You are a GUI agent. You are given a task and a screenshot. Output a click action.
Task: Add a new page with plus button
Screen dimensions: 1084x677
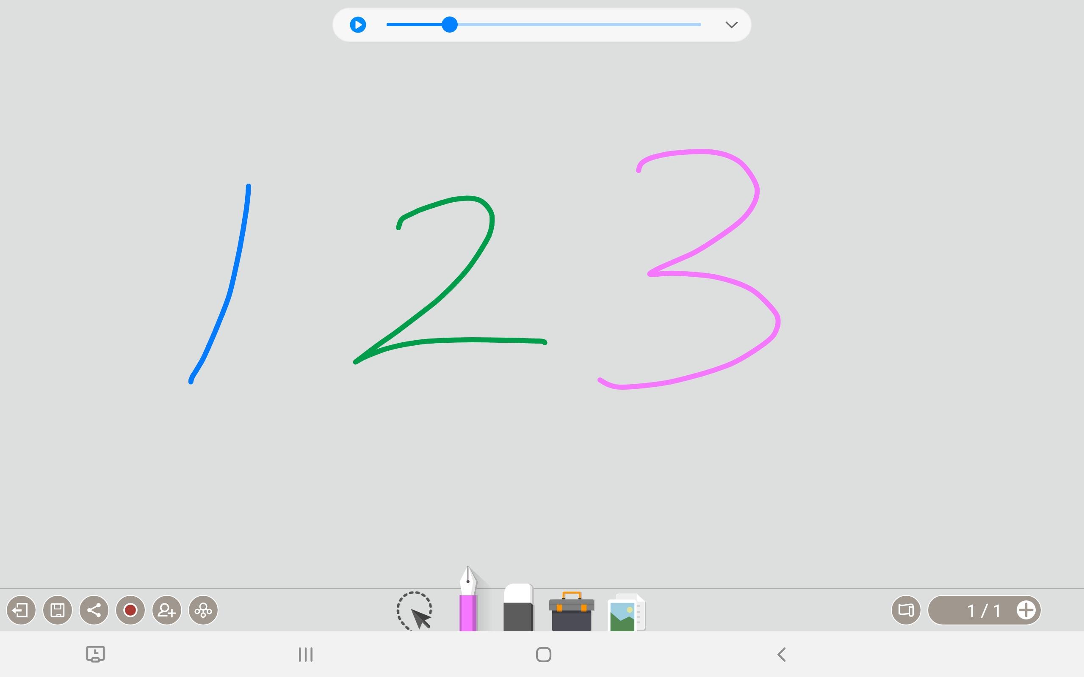click(x=1026, y=610)
